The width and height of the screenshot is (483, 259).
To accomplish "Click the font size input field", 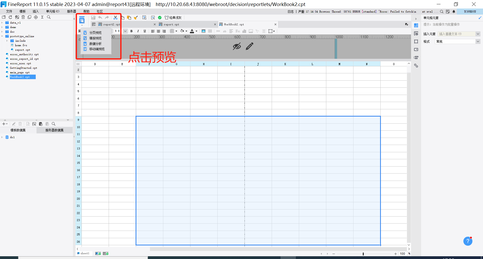I will [x=118, y=31].
